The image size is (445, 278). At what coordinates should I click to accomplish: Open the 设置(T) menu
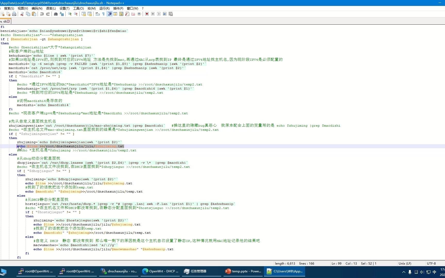coord(64,8)
